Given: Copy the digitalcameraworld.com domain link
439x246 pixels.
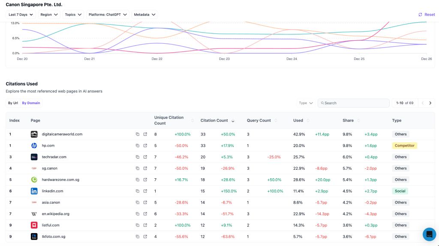Looking at the screenshot, I should point(138,134).
